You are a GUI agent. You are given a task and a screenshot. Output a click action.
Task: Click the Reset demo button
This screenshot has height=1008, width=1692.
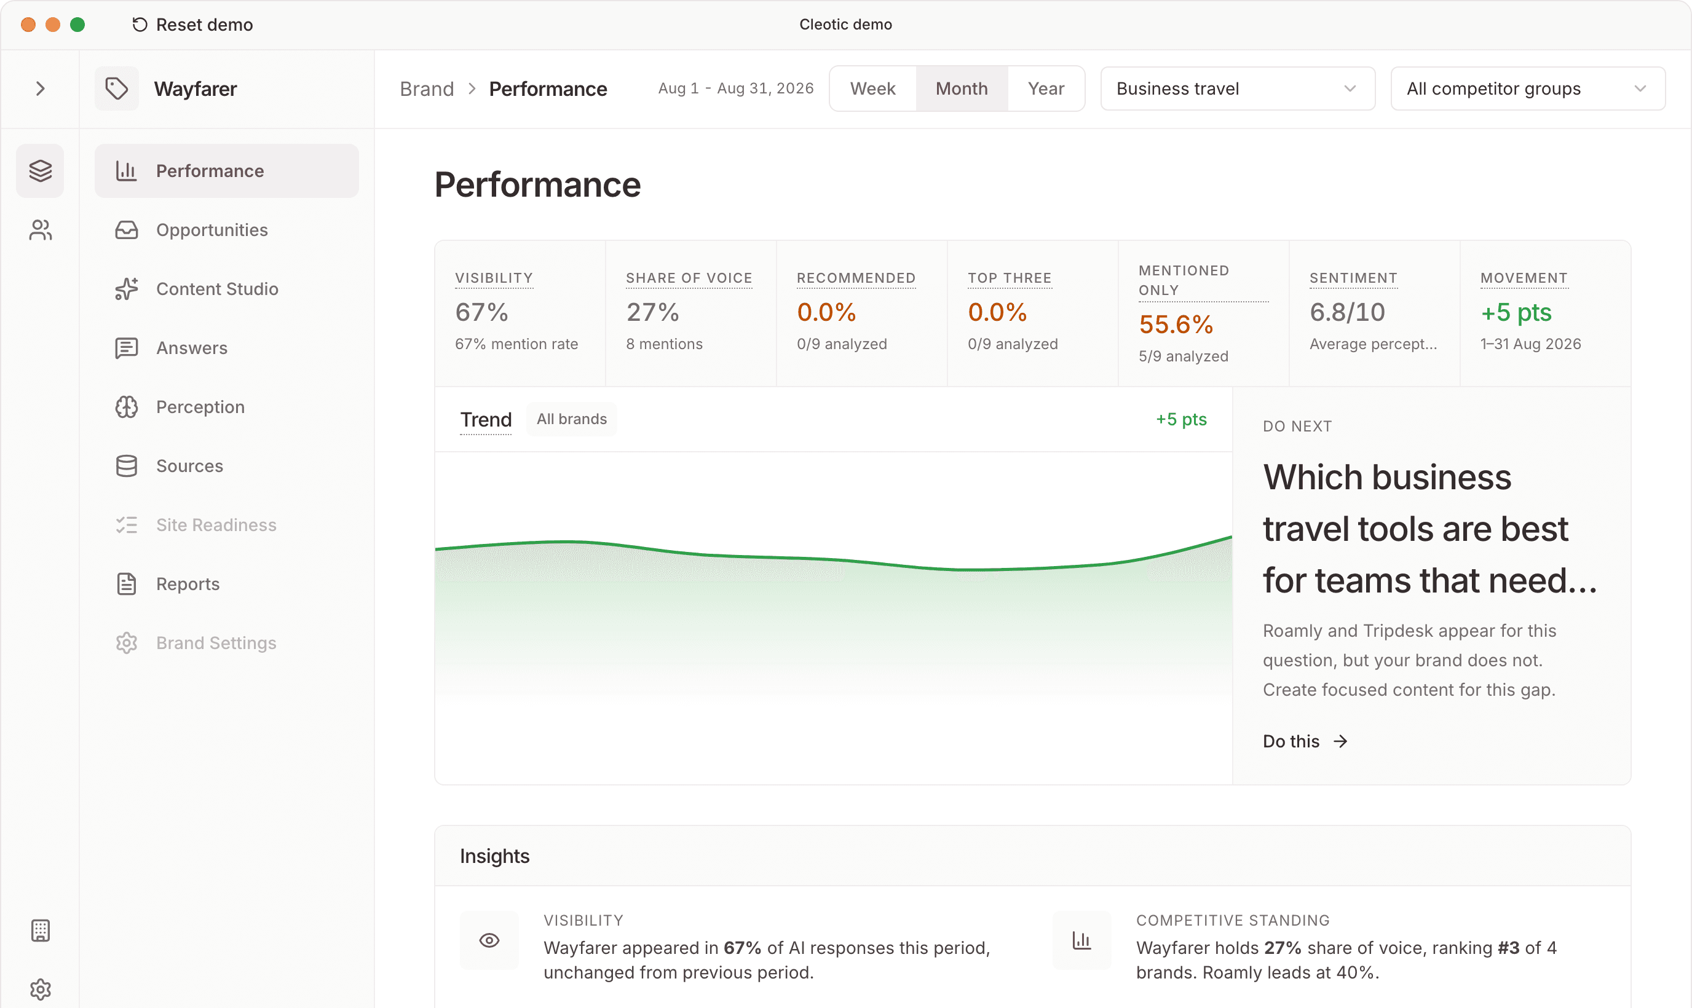tap(192, 25)
